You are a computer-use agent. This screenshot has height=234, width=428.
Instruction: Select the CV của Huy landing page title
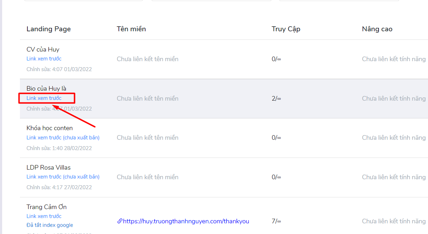click(43, 49)
